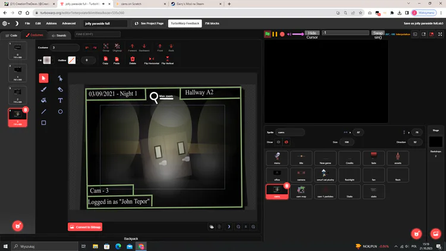
Task: Move selection Forward one layer
Action: coord(132,46)
